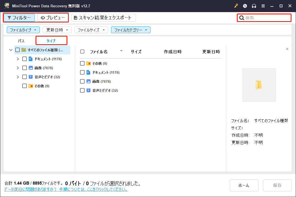This screenshot has width=296, height=197.
Task: Click the folder thumbnail in preview panel
Action: [259, 85]
